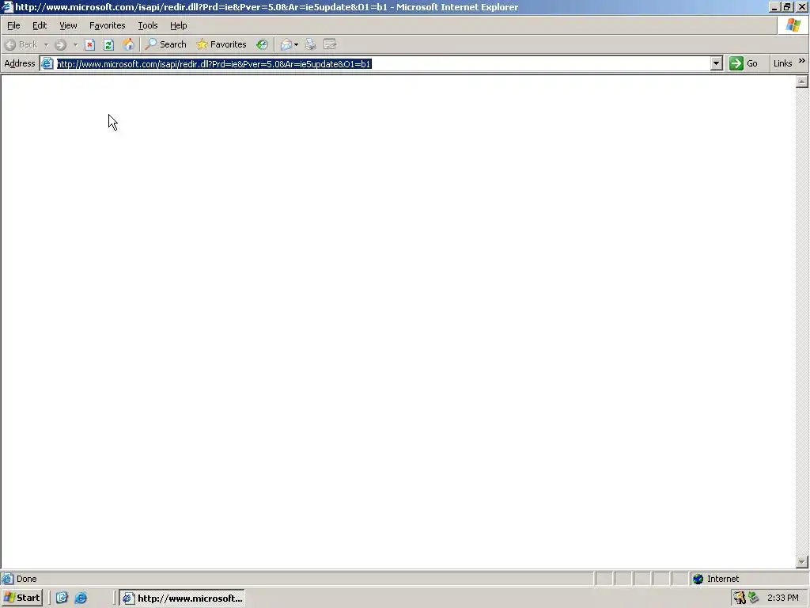Image resolution: width=810 pixels, height=608 pixels.
Task: Click the Done status text
Action: pyautogui.click(x=26, y=579)
